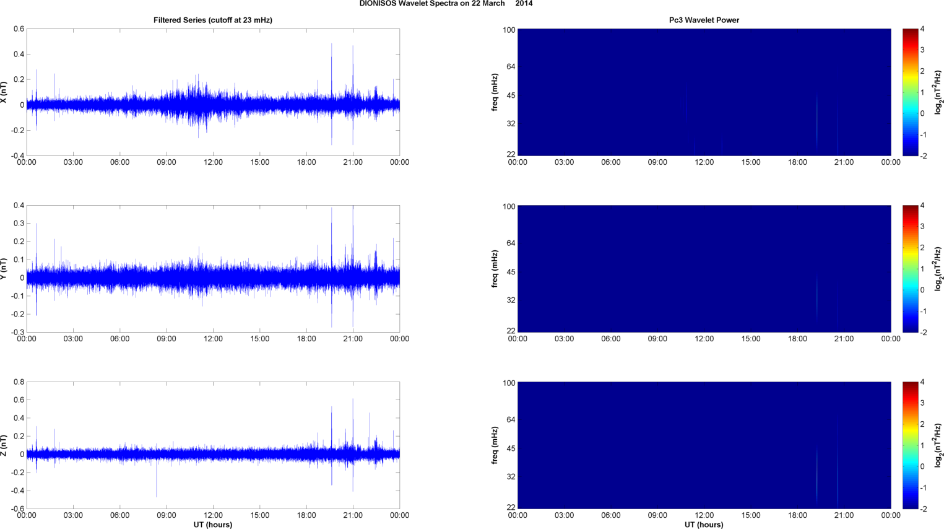Click the 0.8 tick on Z axis
This screenshot has width=944, height=529.
pyautogui.click(x=19, y=382)
